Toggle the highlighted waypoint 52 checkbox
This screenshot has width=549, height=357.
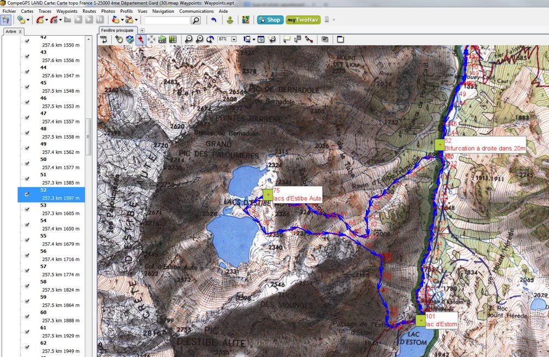(27, 194)
